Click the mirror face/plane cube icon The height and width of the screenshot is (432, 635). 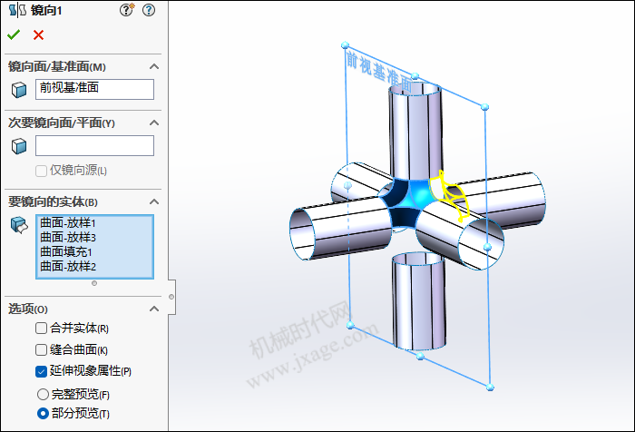pyautogui.click(x=19, y=90)
